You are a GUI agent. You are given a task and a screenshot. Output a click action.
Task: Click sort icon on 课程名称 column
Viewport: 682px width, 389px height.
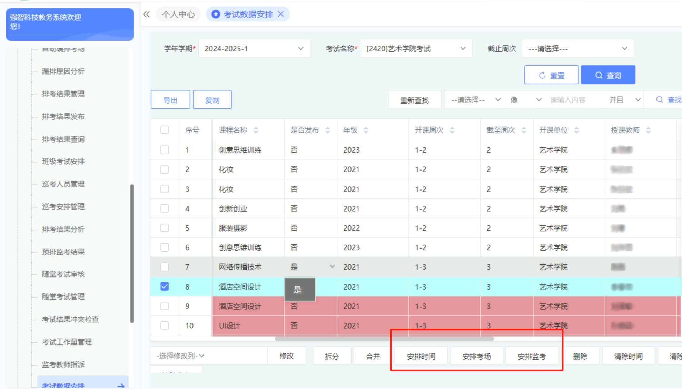tap(256, 130)
